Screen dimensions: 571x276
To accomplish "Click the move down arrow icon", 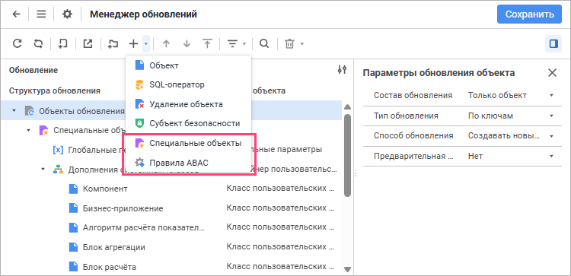I will (187, 44).
